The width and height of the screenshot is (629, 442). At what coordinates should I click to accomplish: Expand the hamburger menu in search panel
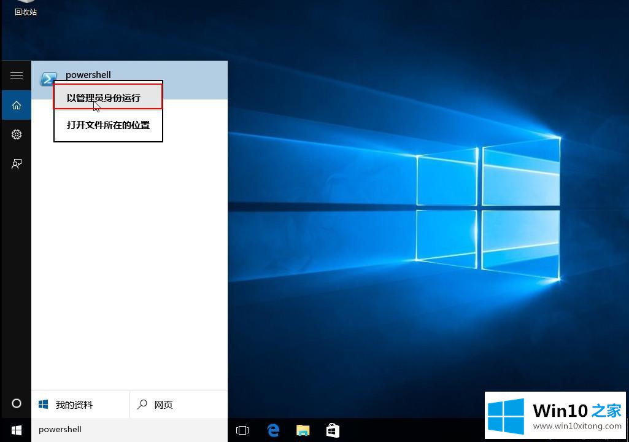tap(17, 76)
